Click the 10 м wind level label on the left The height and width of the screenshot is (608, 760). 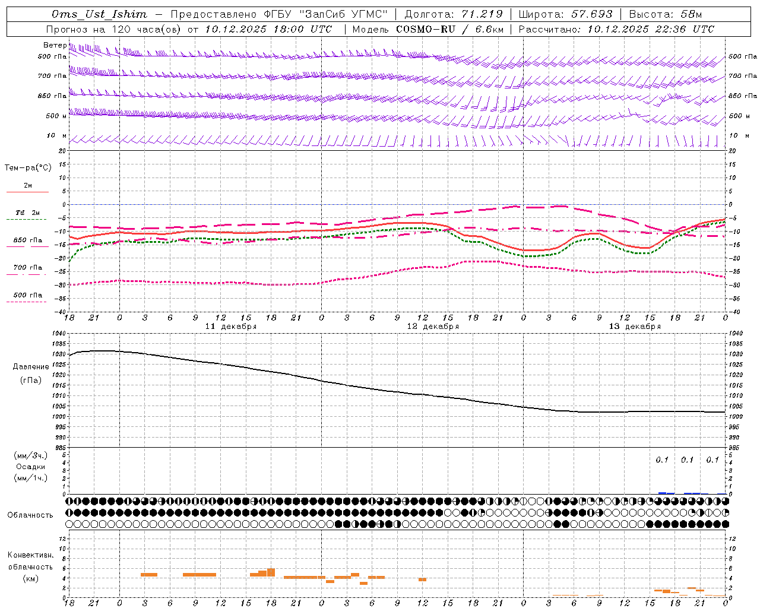57,135
